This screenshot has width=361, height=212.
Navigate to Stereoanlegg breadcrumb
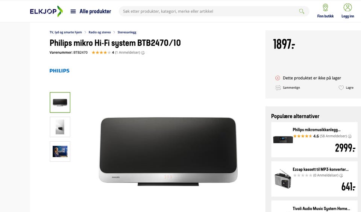point(127,32)
